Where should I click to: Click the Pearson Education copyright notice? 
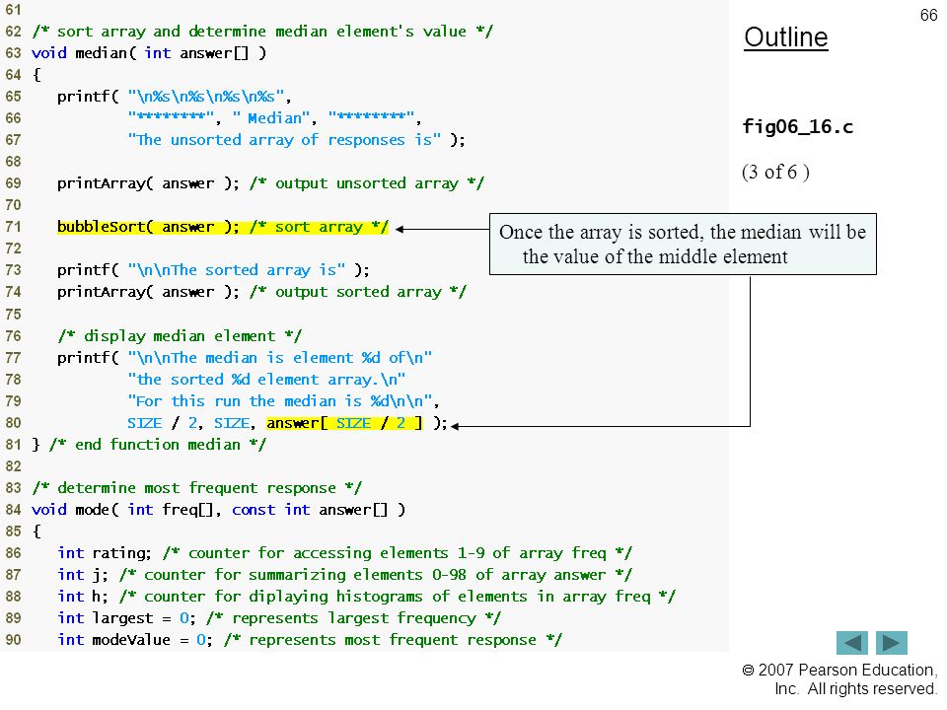coord(839,679)
